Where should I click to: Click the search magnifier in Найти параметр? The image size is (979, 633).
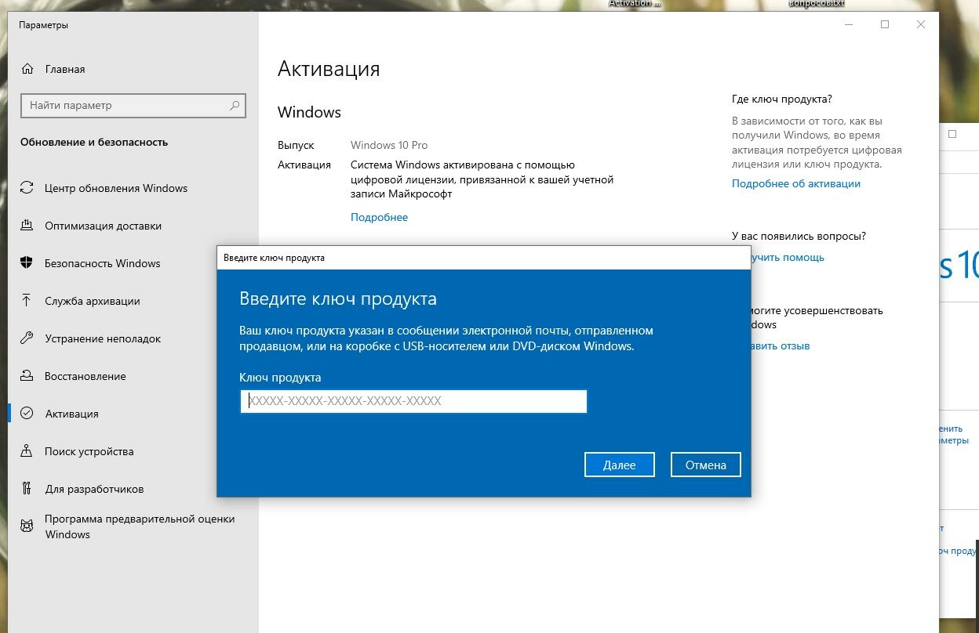(235, 105)
